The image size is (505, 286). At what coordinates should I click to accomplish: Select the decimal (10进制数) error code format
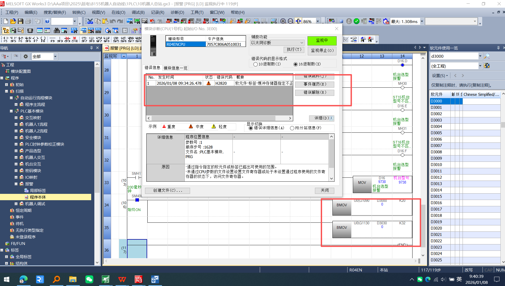pyautogui.click(x=256, y=64)
